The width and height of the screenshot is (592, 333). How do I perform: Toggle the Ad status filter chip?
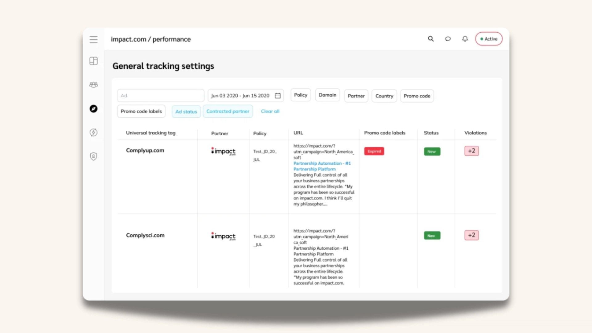pyautogui.click(x=186, y=112)
